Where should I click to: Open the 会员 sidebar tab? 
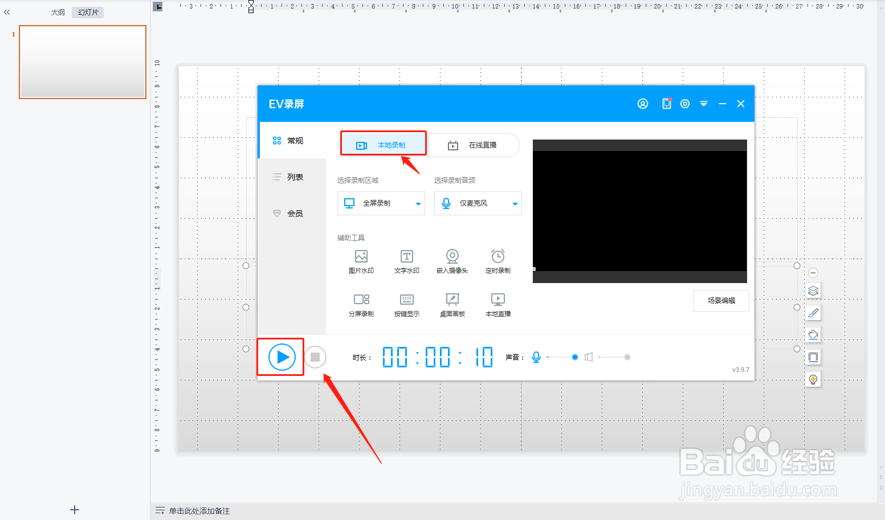tap(292, 214)
